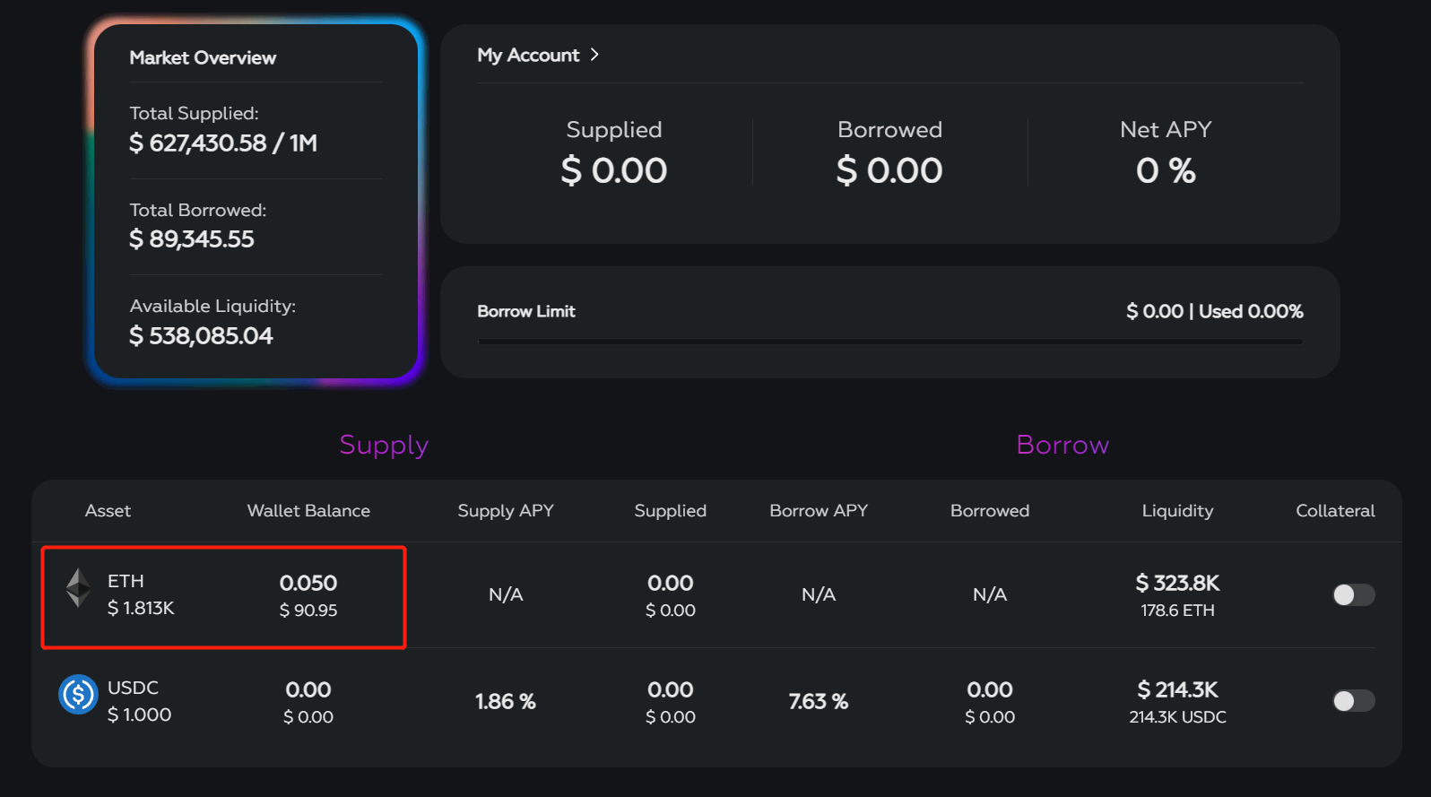Click the Market Overview title

203,57
